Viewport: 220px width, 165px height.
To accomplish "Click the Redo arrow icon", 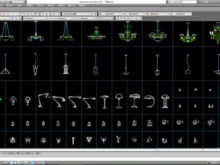I will click(x=14, y=14).
